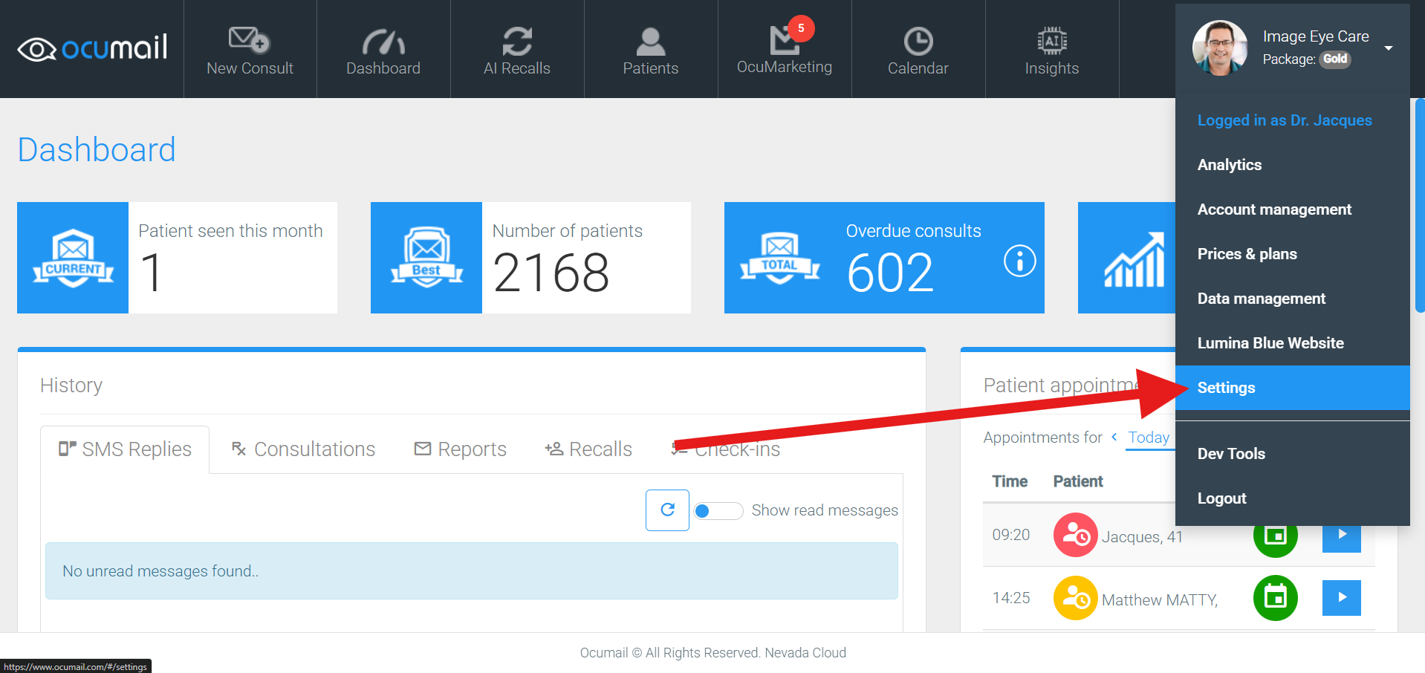Viewport: 1425px width, 673px height.
Task: Switch to the SMS Replies tab
Action: (x=125, y=449)
